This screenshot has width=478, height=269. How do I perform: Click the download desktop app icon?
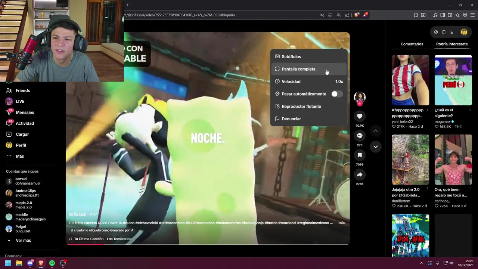tap(451, 32)
